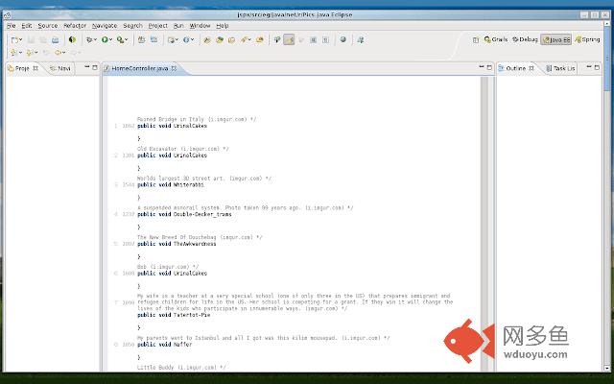Open the Next Annotation dropdown arrow
This screenshot has height=384, width=614.
coord(20,53)
